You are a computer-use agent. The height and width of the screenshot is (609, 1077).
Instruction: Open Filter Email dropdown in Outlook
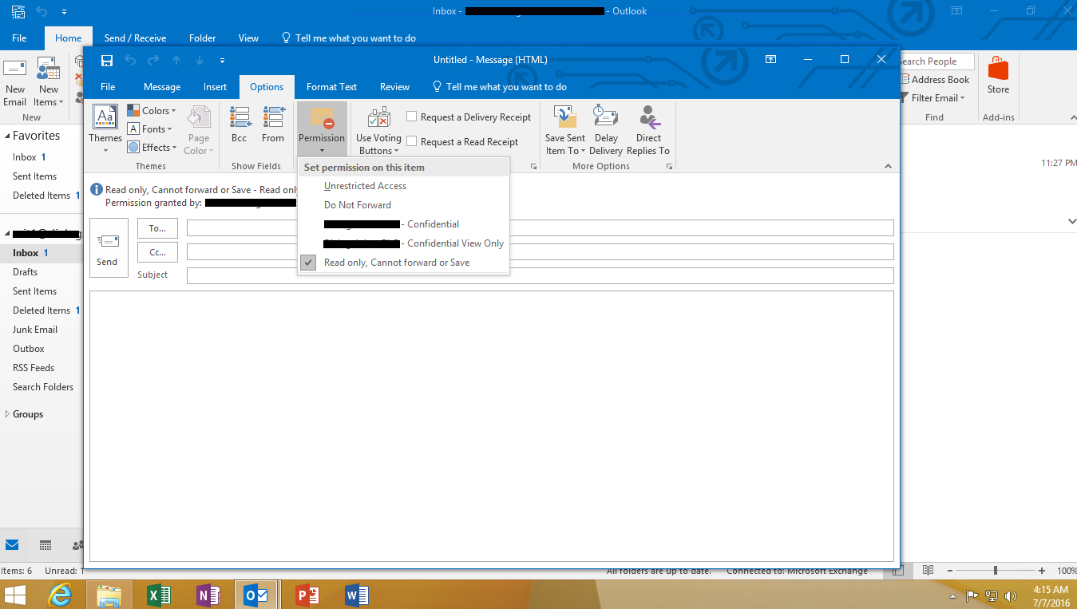point(932,98)
